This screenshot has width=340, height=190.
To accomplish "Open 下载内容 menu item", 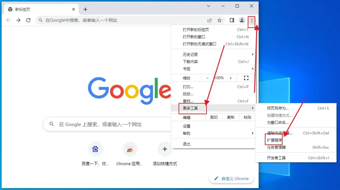I will [213, 61].
